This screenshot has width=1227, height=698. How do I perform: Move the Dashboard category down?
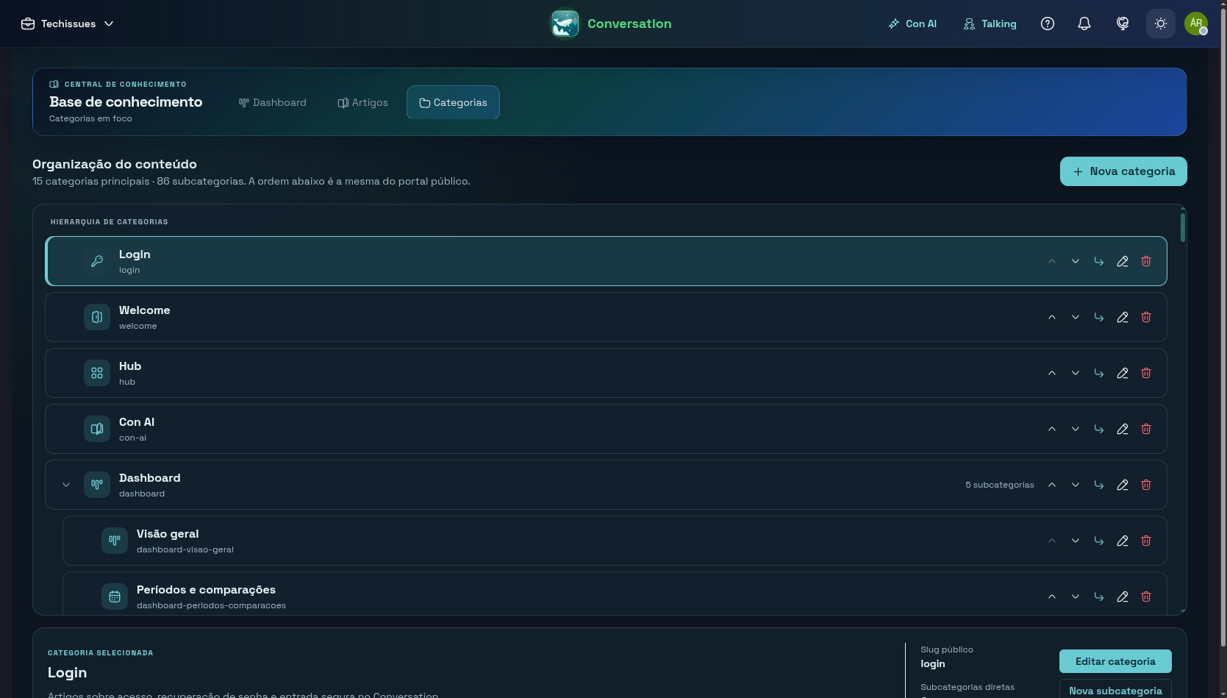click(1076, 485)
